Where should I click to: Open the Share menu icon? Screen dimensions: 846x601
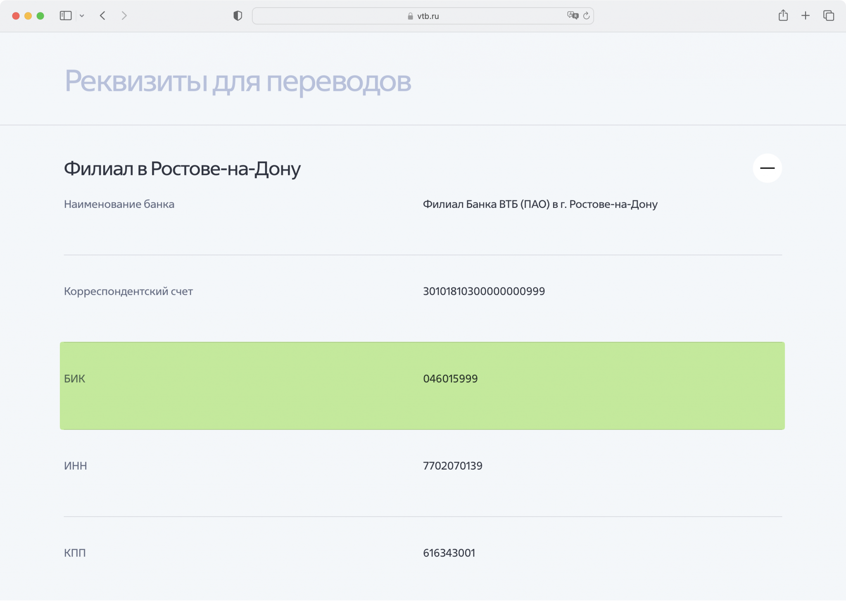(783, 16)
